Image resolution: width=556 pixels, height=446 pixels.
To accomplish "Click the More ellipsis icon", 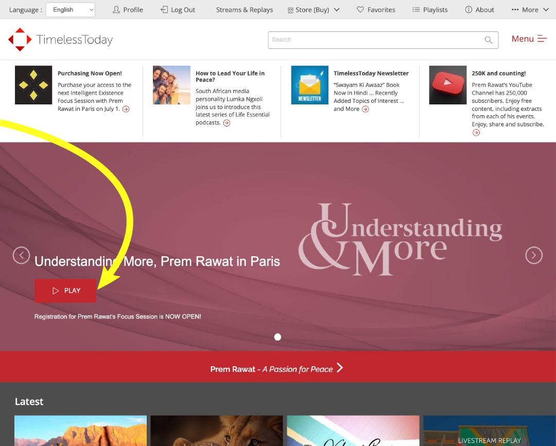I will click(x=515, y=10).
